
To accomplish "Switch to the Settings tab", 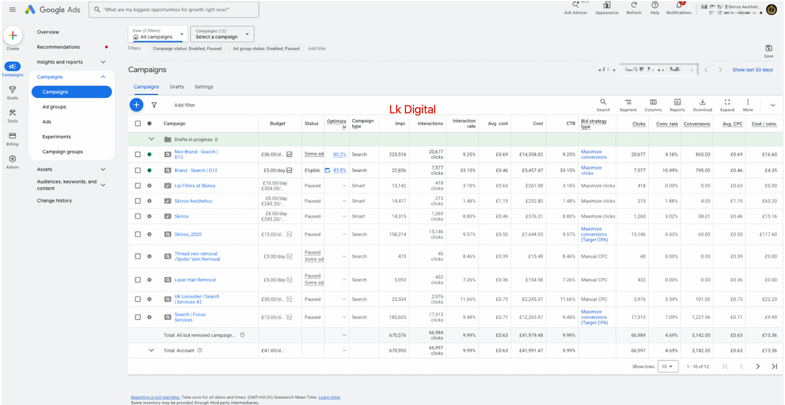I will [204, 87].
